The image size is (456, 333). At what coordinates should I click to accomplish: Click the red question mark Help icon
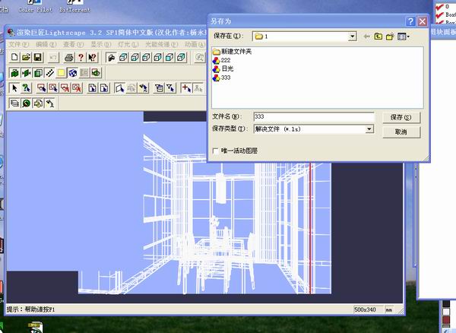[81, 57]
